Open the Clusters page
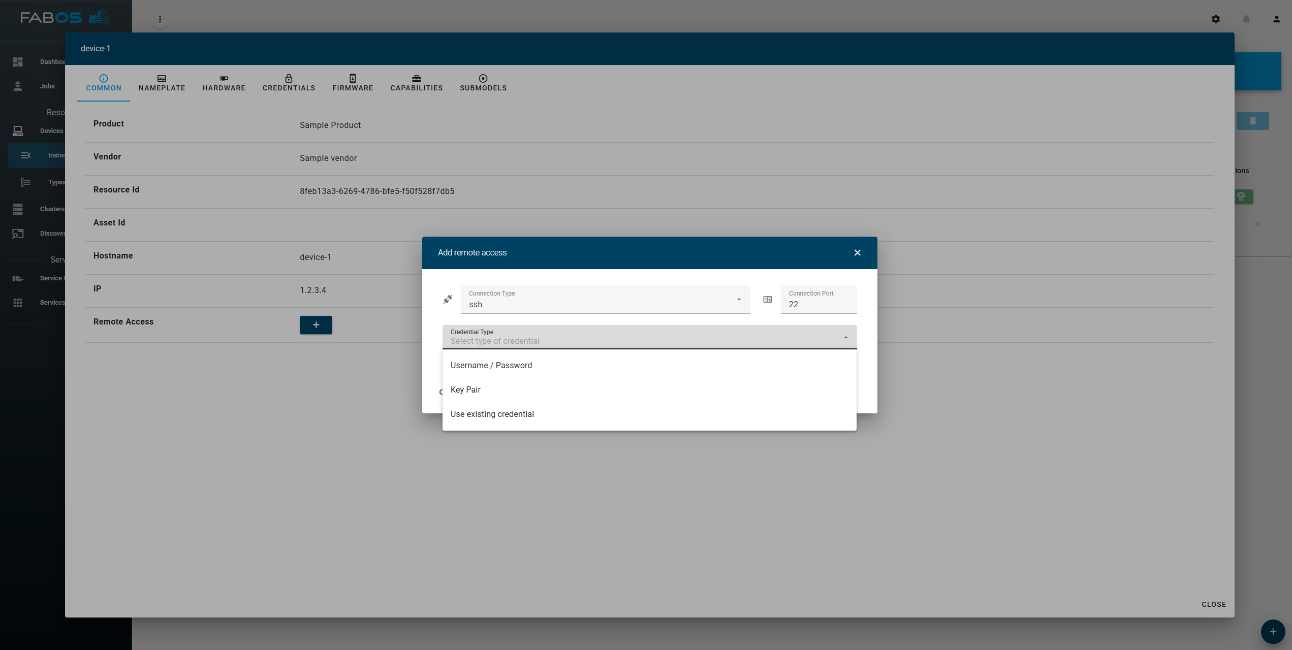1292x650 pixels. coord(18,209)
